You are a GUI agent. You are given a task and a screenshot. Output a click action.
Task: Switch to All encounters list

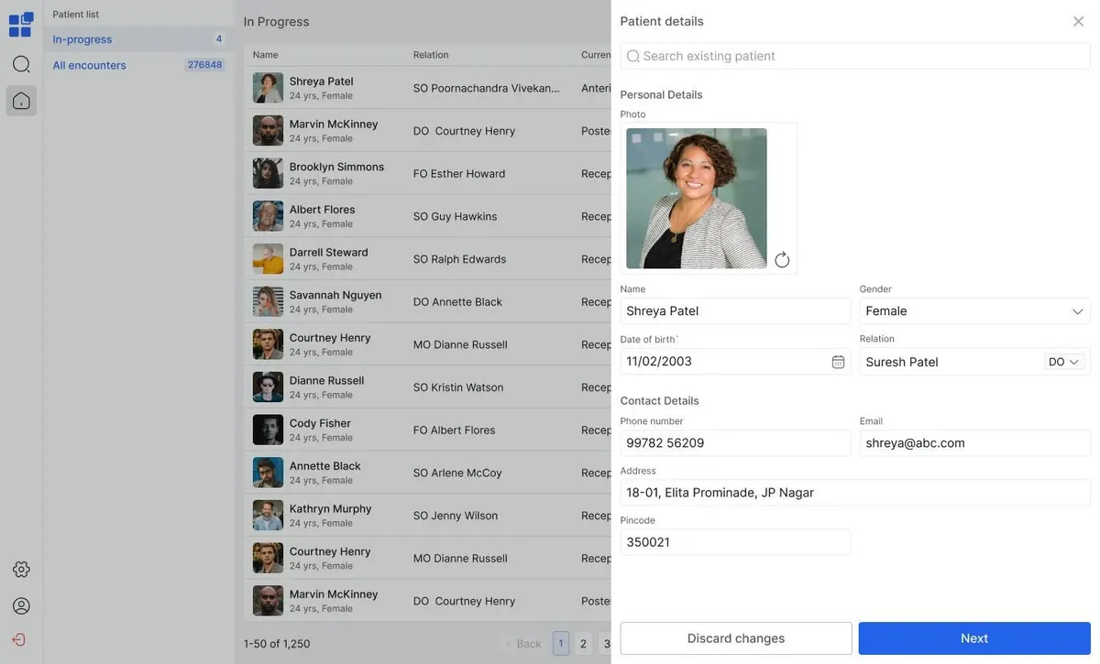click(x=90, y=65)
